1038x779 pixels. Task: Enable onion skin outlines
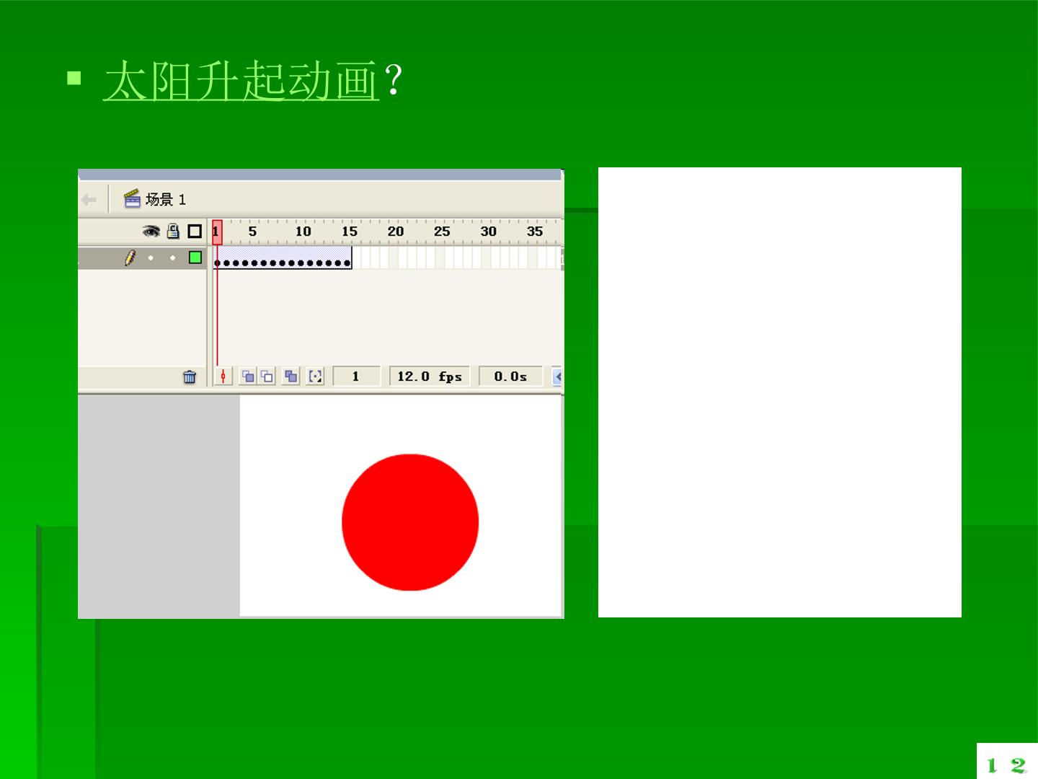pos(267,377)
